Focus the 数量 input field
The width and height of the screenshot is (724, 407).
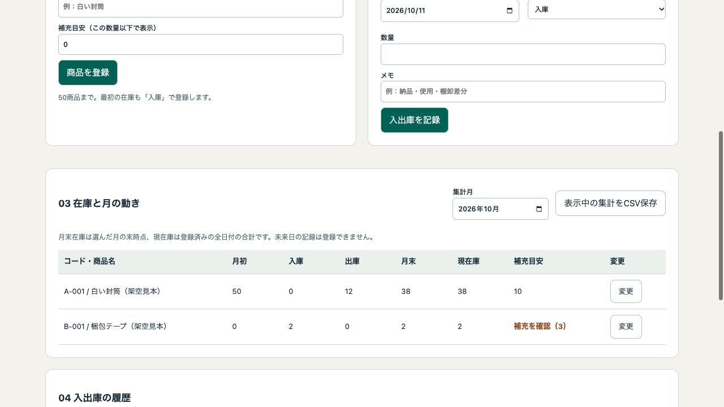523,54
